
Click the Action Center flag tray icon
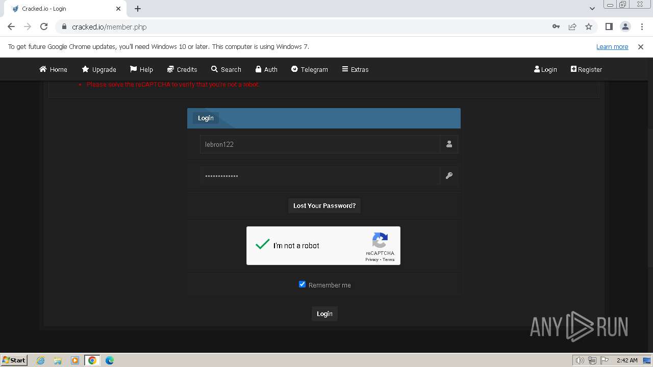coord(605,360)
